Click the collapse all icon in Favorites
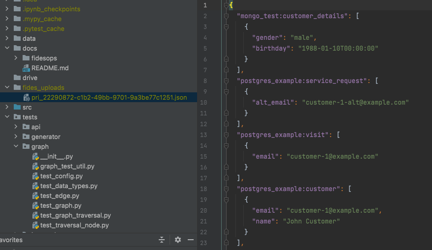The height and width of the screenshot is (250, 432). (161, 240)
